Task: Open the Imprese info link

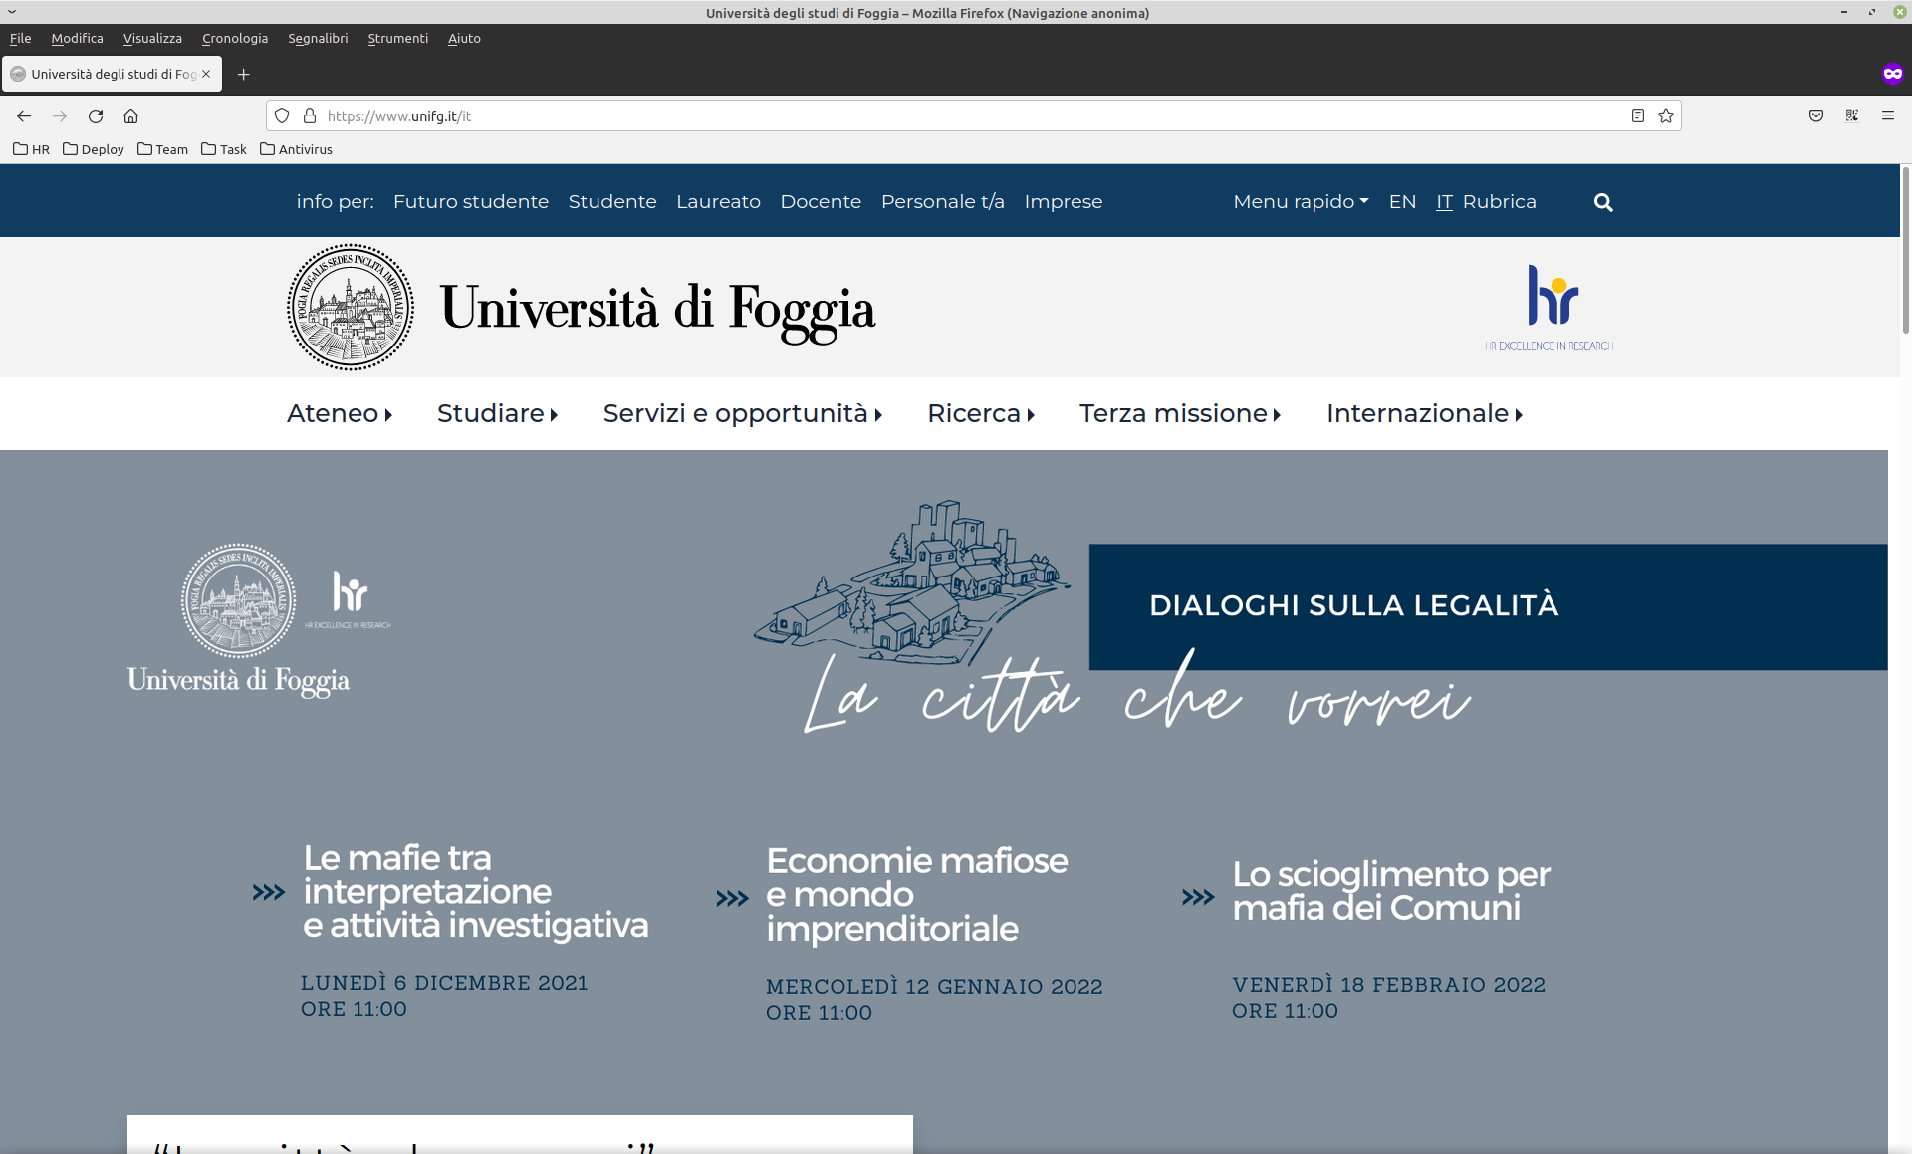Action: [x=1064, y=202]
